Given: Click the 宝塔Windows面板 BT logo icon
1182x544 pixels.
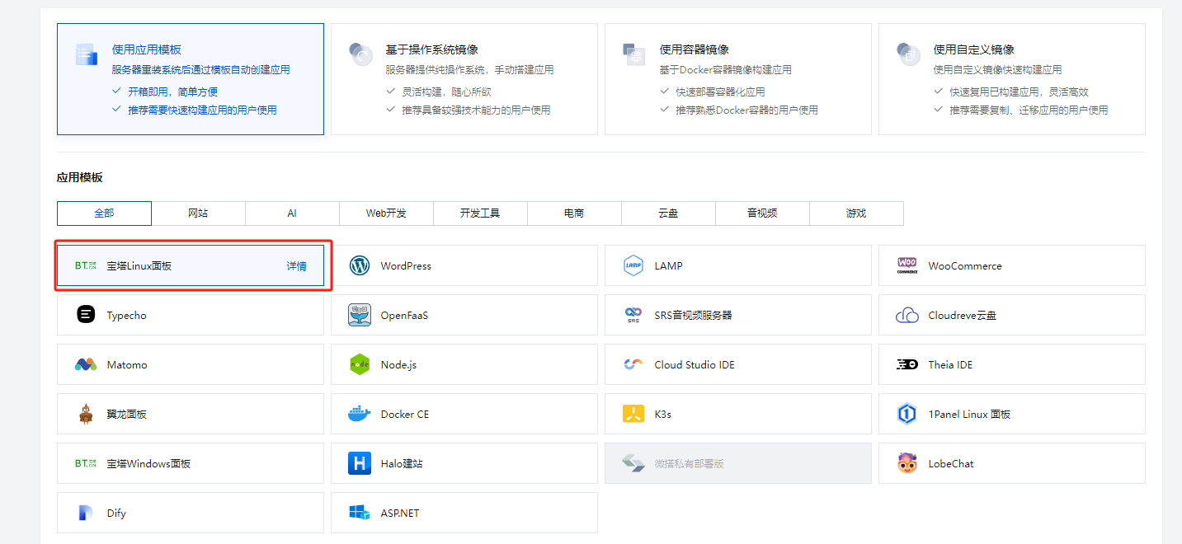Looking at the screenshot, I should click(86, 463).
